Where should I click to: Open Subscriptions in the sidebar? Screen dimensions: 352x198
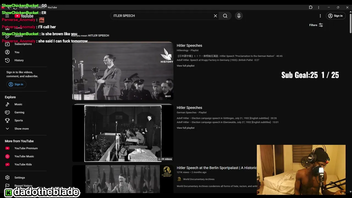pos(23,44)
